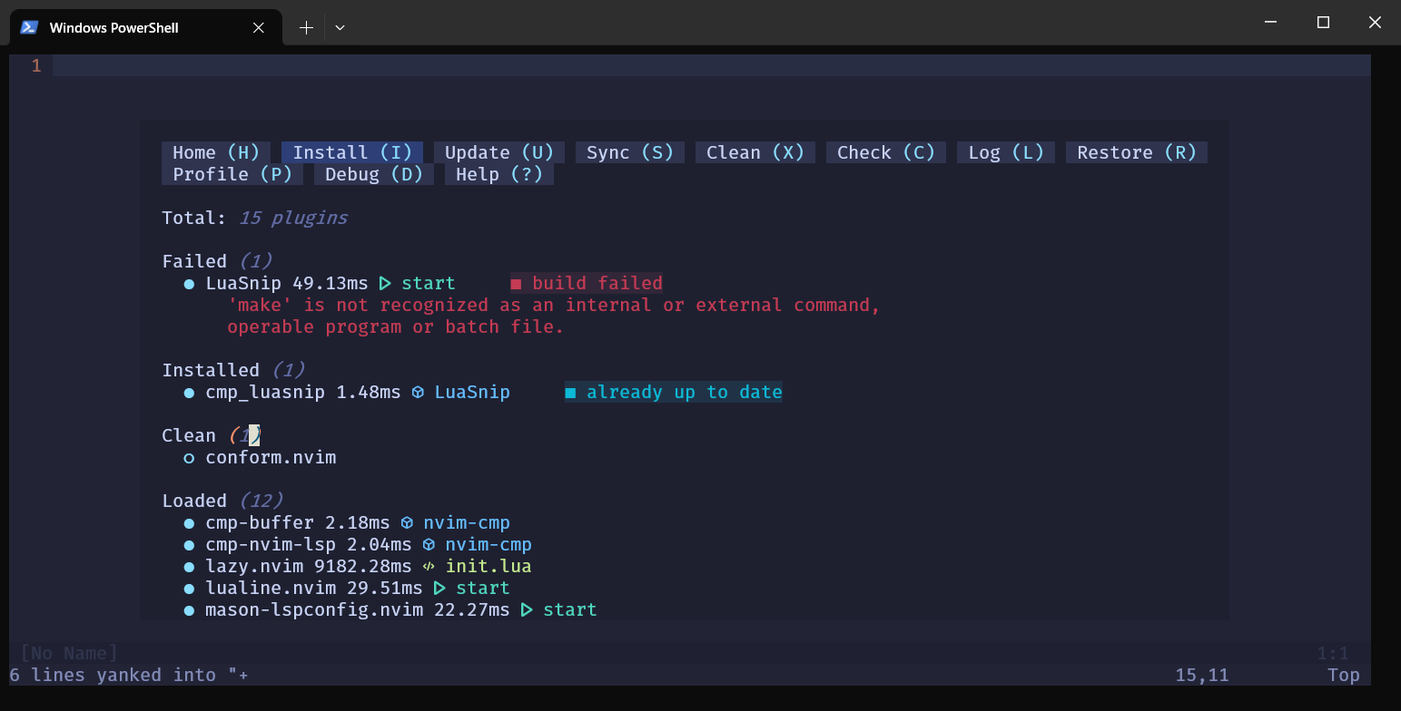
Task: Click the start icon next to LuaSnip
Action: tap(385, 284)
